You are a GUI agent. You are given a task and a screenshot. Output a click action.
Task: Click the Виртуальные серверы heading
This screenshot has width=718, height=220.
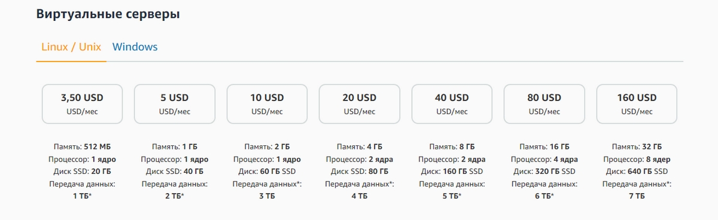tap(108, 14)
